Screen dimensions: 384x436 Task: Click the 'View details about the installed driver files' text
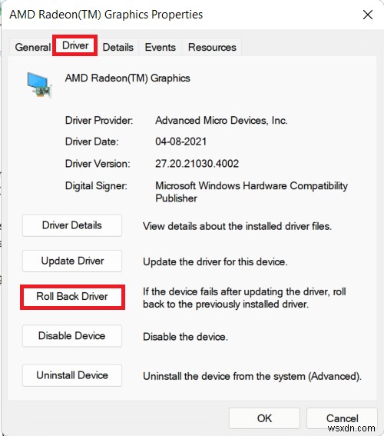(x=237, y=226)
